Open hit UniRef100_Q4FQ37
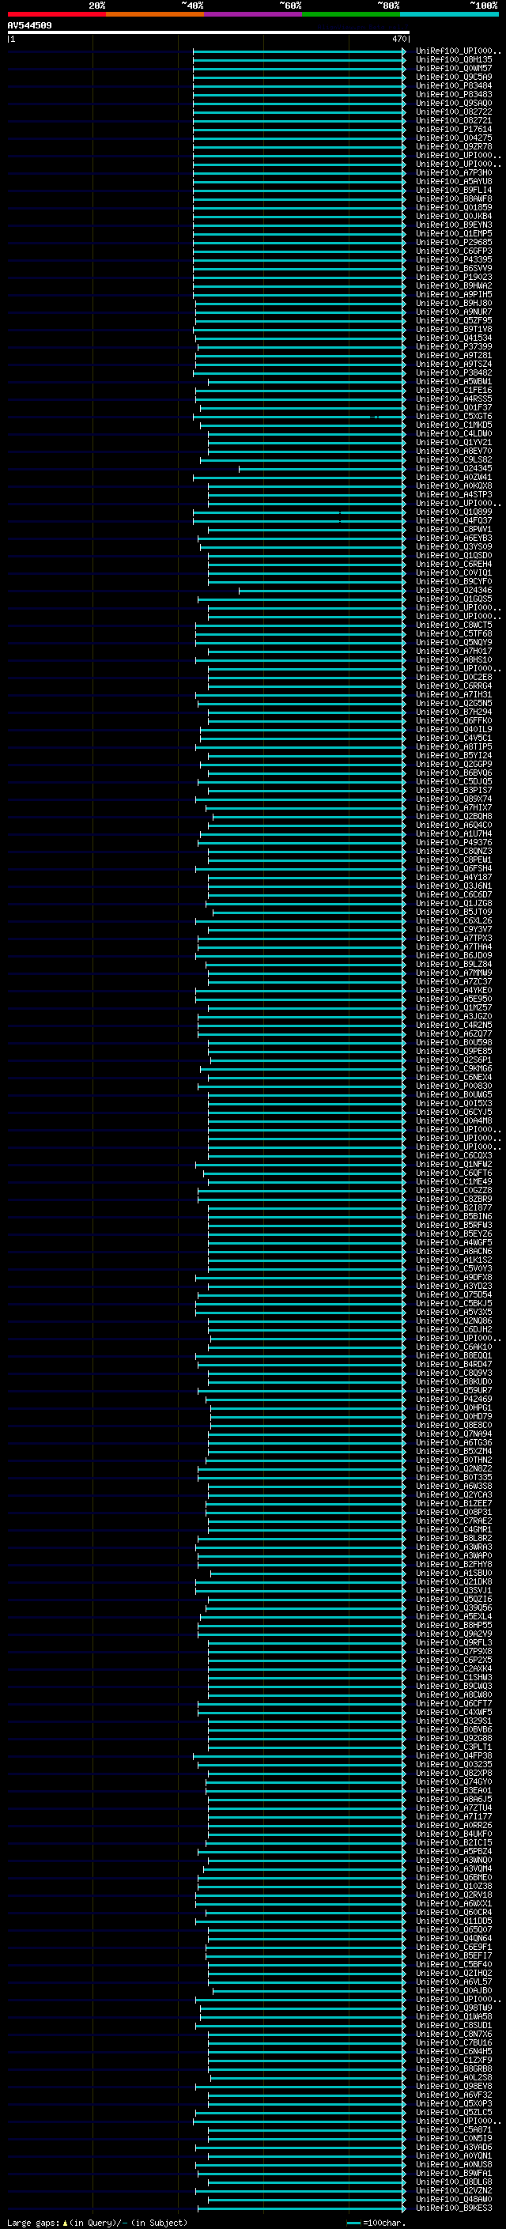This screenshot has height=2229, width=506. (x=453, y=521)
